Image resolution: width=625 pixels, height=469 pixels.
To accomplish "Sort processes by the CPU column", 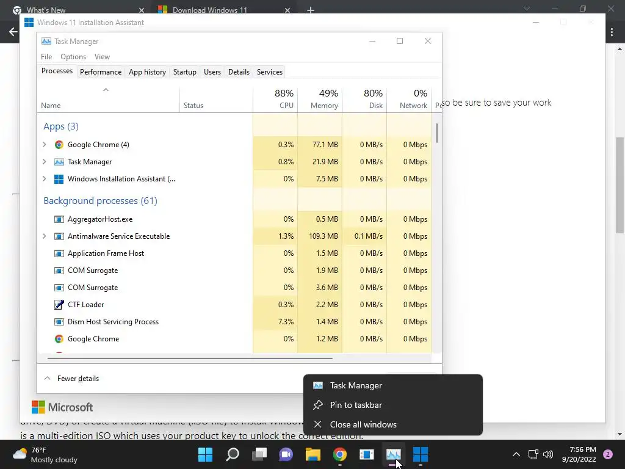I will pyautogui.click(x=275, y=100).
